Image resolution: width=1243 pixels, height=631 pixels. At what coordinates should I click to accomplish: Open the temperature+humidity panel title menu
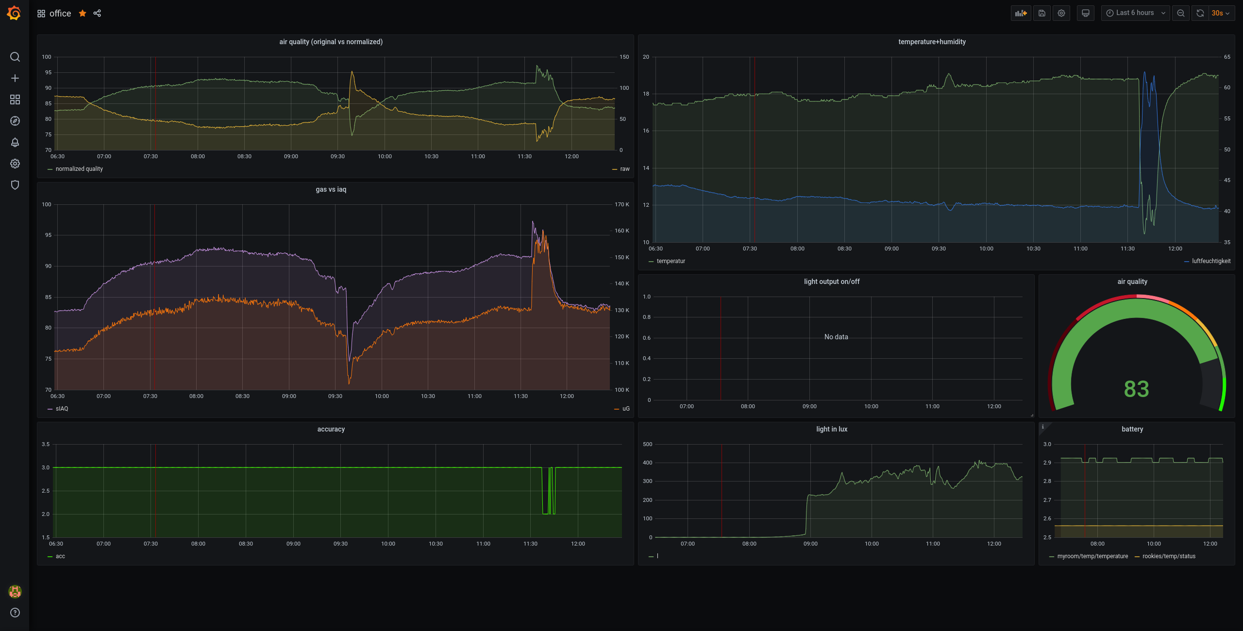click(932, 42)
